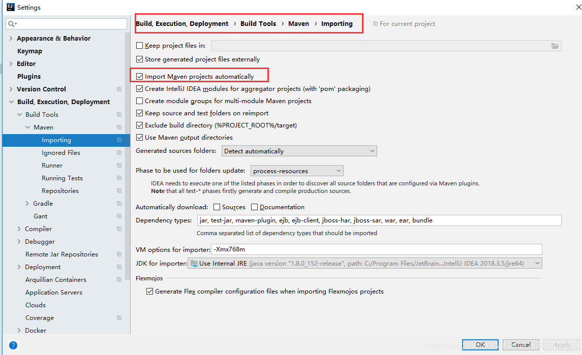Enable automatic download of Documentation
The image size is (582, 355).
pos(254,207)
